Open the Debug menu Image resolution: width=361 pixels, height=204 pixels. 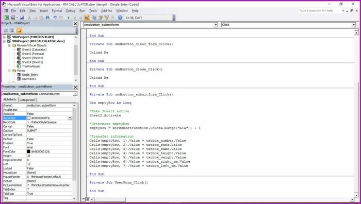point(71,11)
